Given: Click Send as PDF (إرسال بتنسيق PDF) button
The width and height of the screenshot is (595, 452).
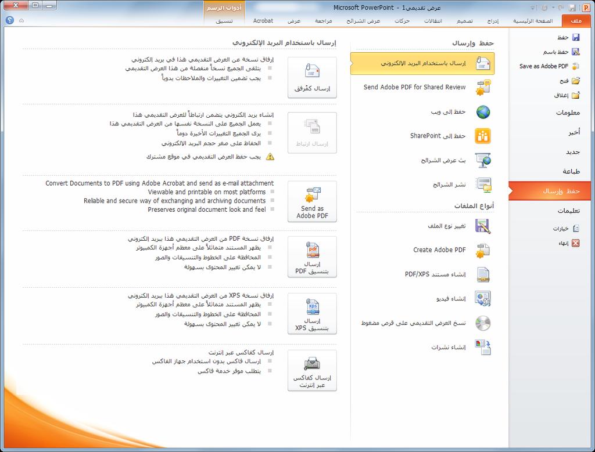Looking at the screenshot, I should pos(312,257).
